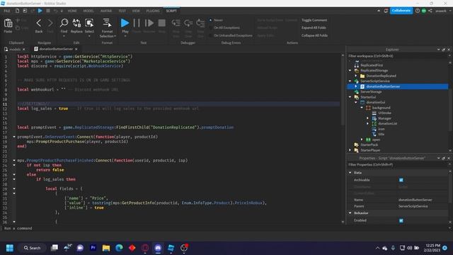Toggle the Archivable checkbox

[401, 180]
